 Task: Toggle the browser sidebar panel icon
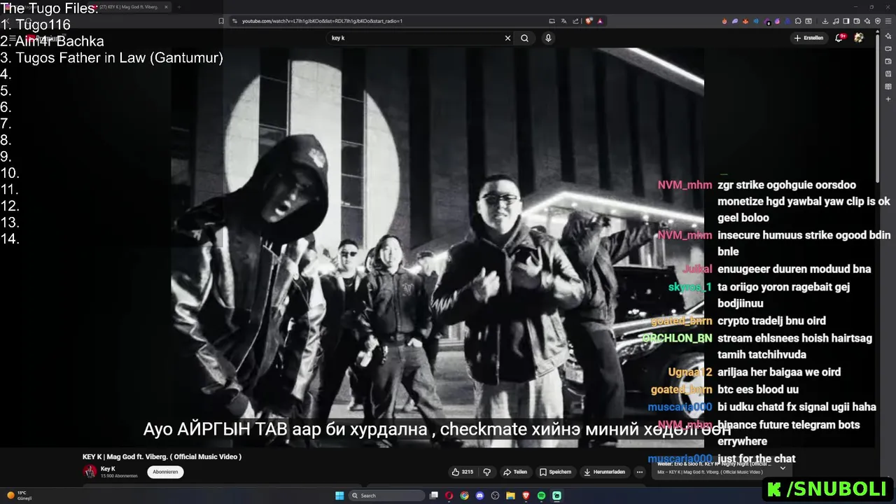846,21
